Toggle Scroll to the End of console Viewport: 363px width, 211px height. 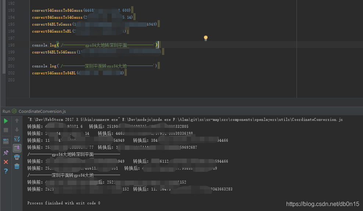click(17, 148)
